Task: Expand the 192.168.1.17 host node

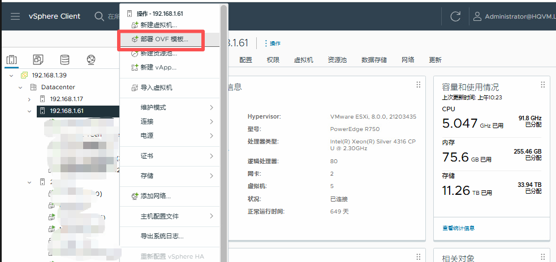Action: coord(29,99)
